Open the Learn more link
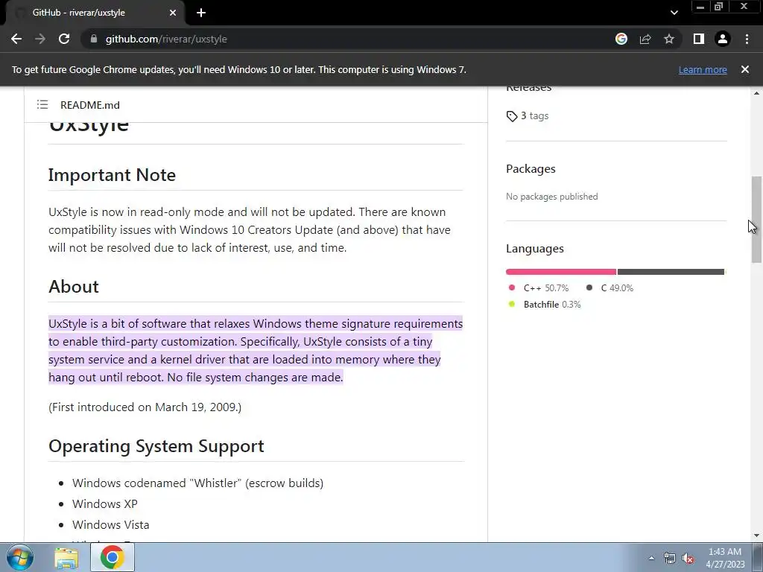Image resolution: width=763 pixels, height=572 pixels. coord(703,69)
